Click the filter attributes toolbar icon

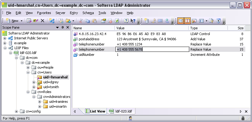pyautogui.click(x=211, y=21)
